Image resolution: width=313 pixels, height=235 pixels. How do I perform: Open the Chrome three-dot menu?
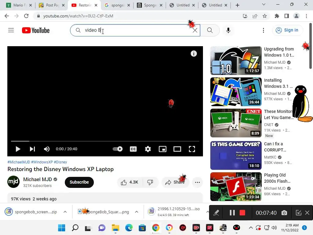point(306,16)
